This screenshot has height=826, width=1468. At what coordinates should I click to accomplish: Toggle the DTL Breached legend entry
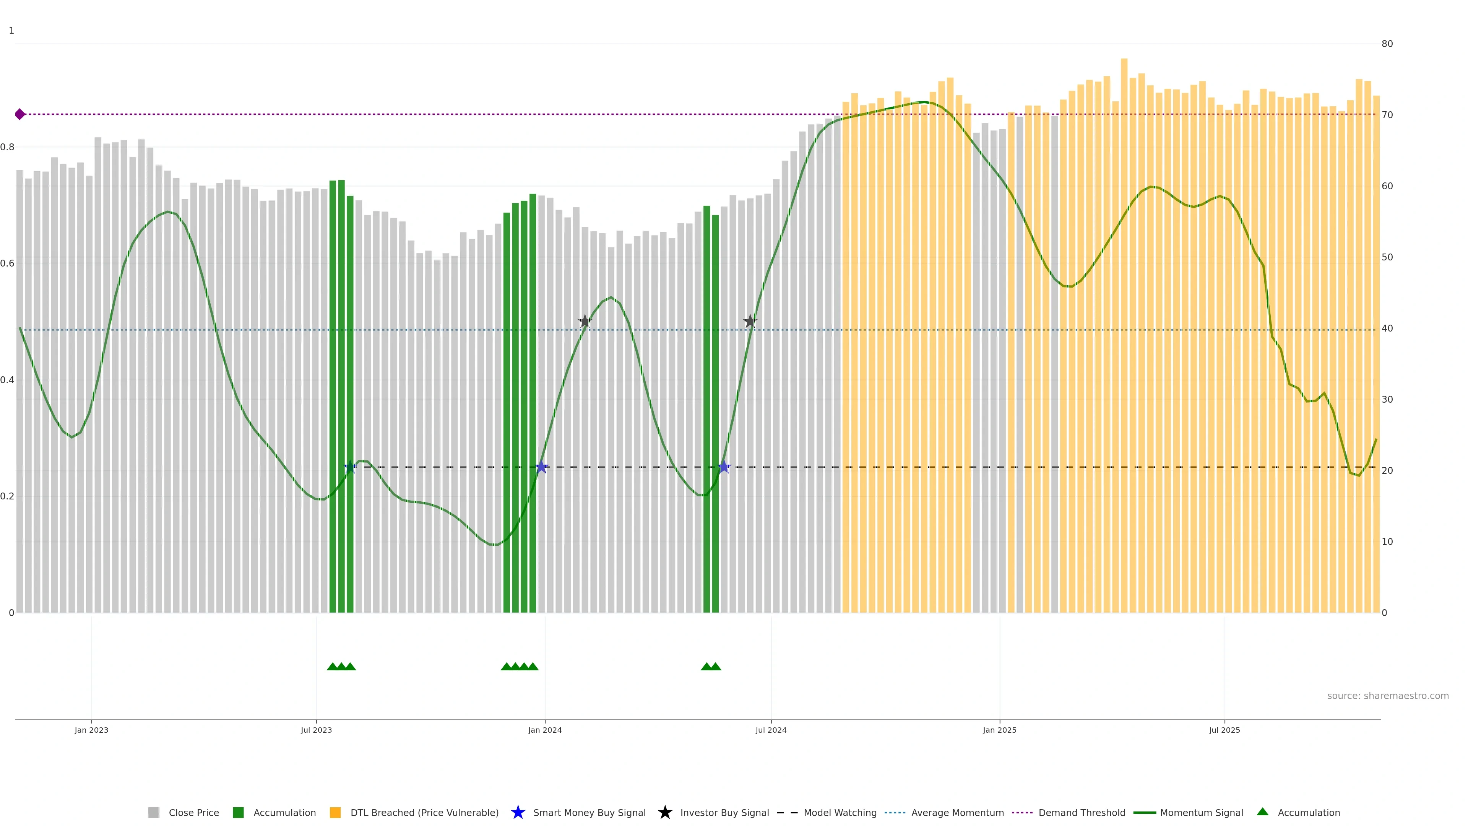click(424, 813)
